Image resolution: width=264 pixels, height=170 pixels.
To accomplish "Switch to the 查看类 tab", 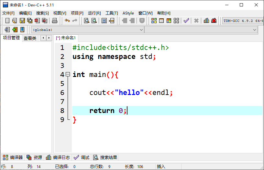I will pyautogui.click(x=30, y=38).
